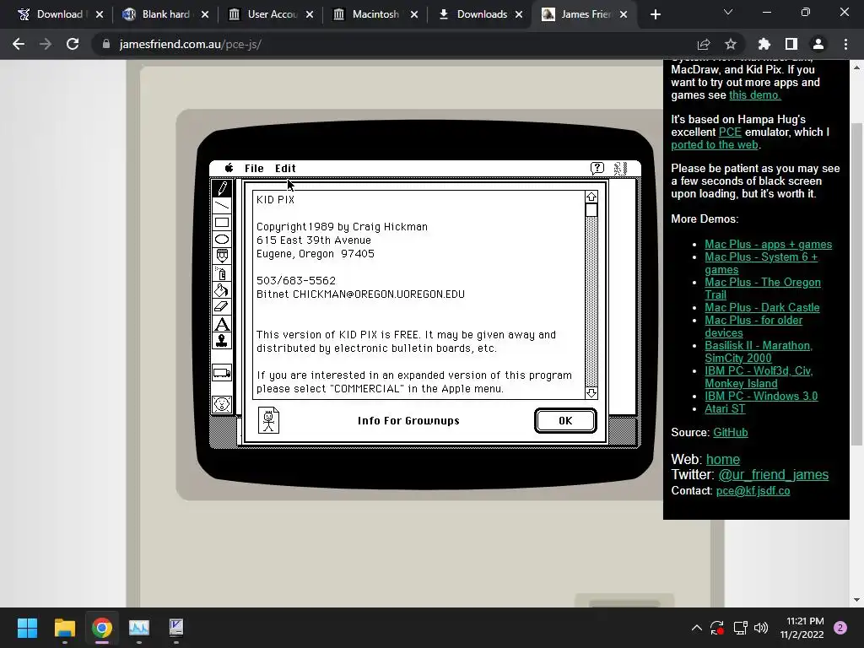
Task: Open the volume control in tray
Action: [761, 628]
